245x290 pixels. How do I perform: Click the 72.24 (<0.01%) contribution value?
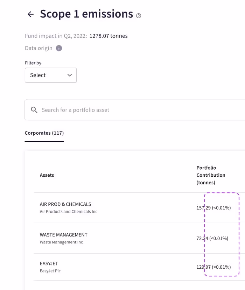(x=212, y=238)
